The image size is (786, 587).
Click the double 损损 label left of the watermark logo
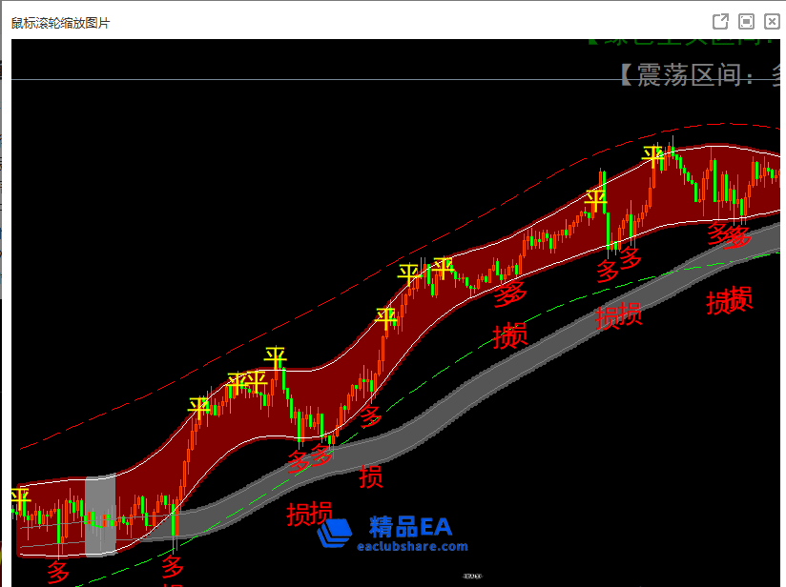point(310,514)
